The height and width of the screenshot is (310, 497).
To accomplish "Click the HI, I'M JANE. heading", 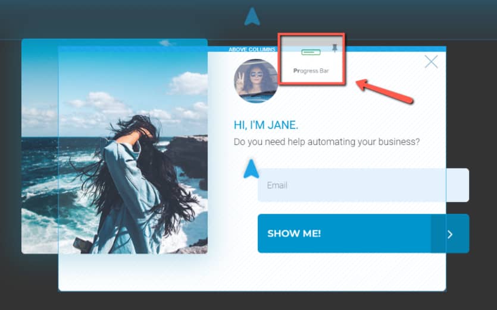I will click(265, 125).
